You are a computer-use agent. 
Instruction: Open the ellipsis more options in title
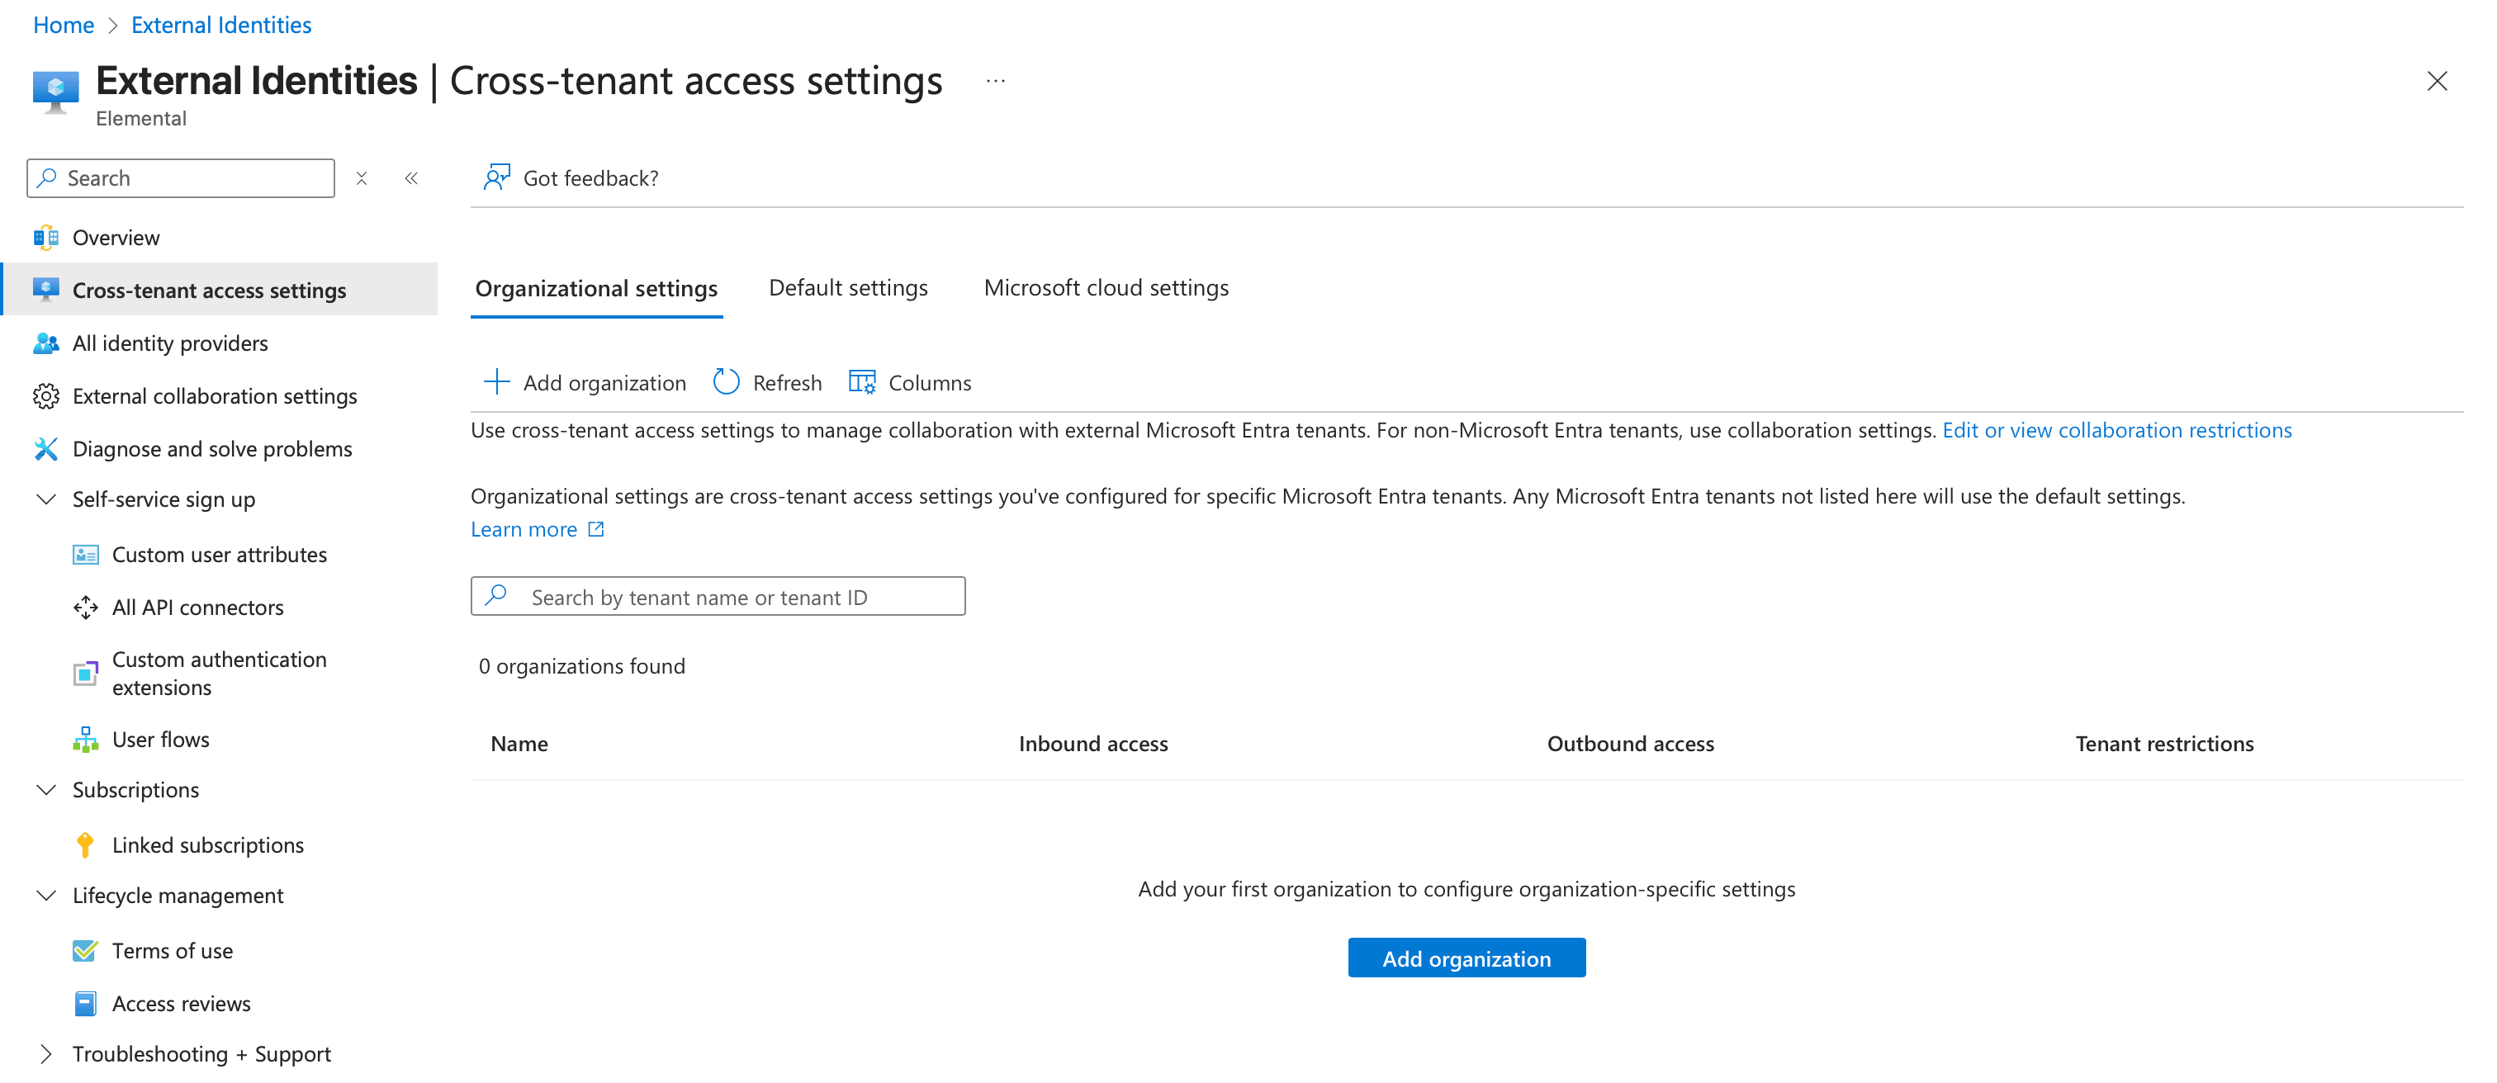pos(996,82)
